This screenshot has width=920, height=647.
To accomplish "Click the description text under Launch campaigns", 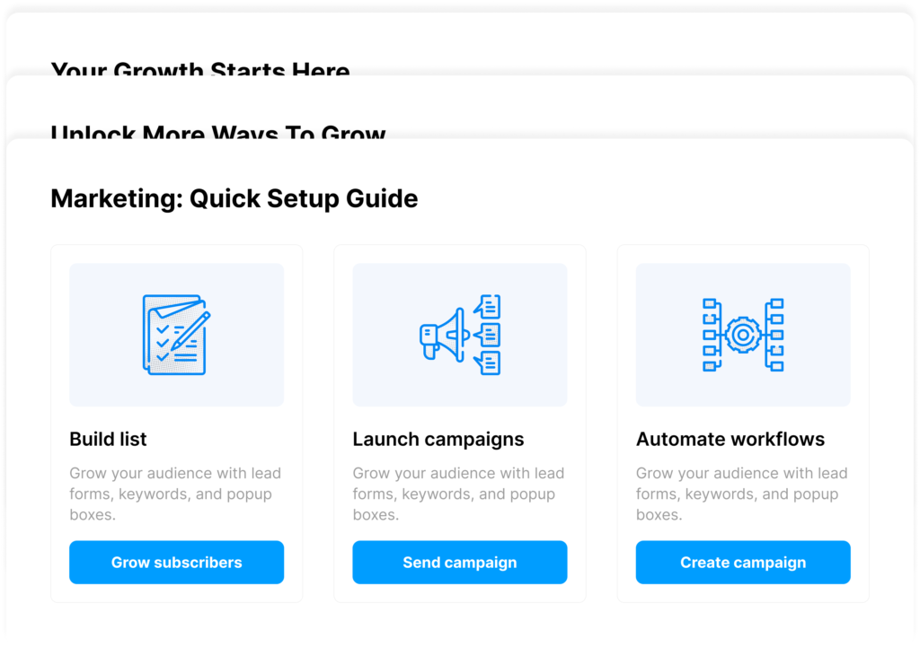I will (x=458, y=494).
